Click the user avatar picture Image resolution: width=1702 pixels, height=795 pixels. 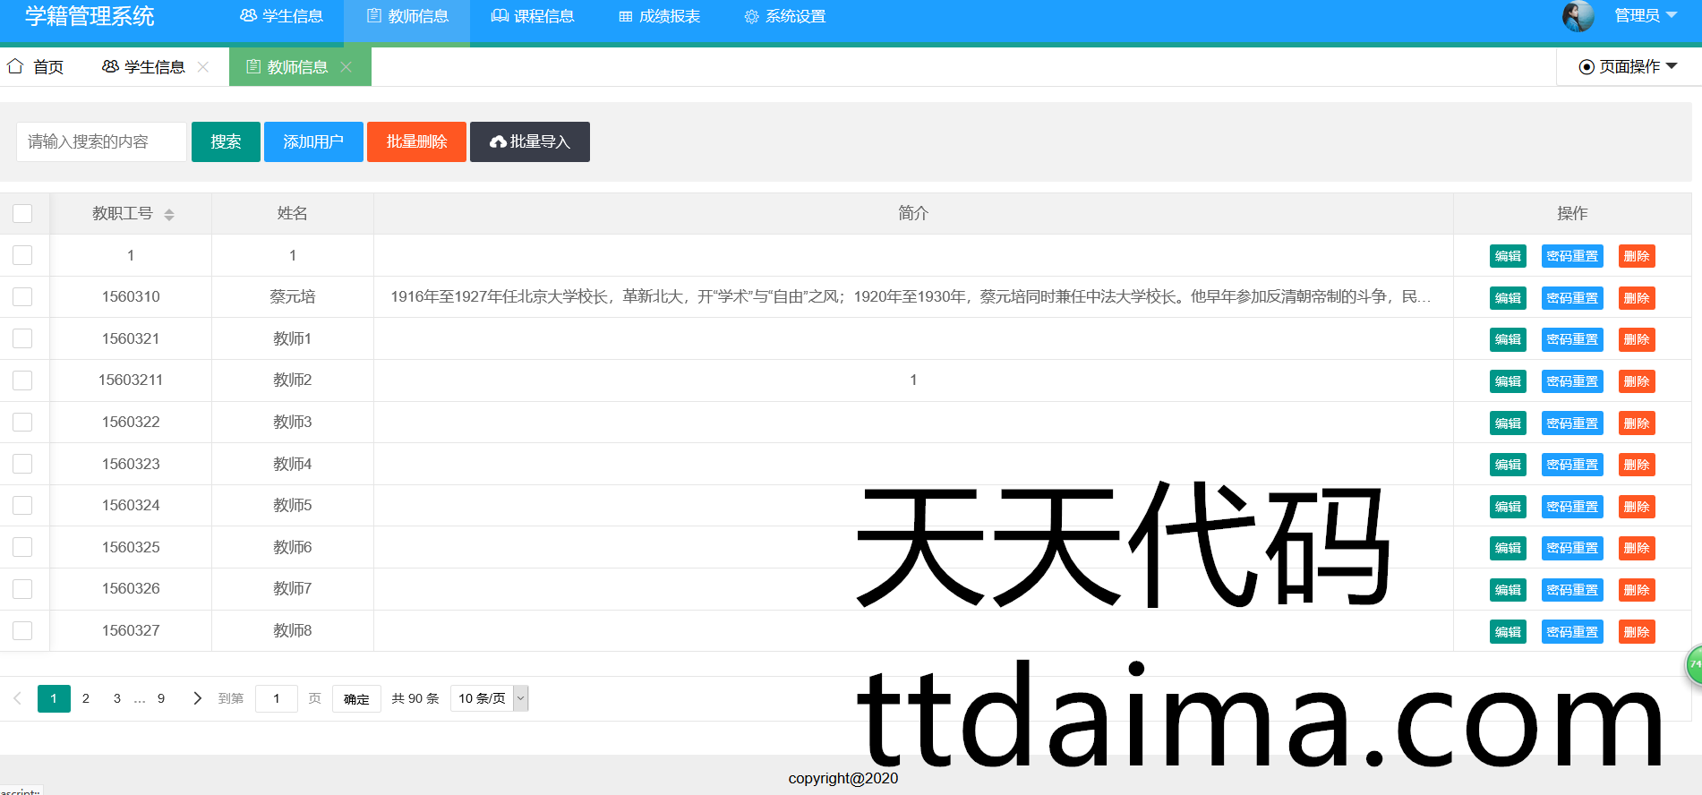(1578, 16)
